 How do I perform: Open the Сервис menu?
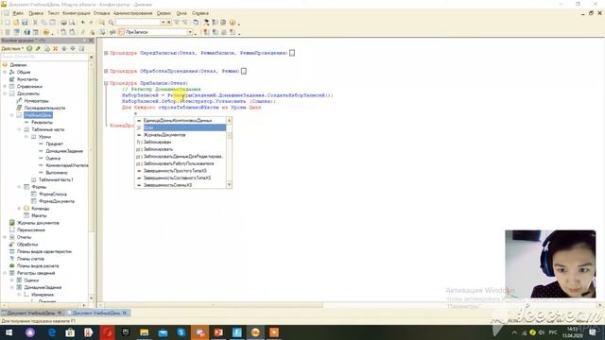pos(164,13)
